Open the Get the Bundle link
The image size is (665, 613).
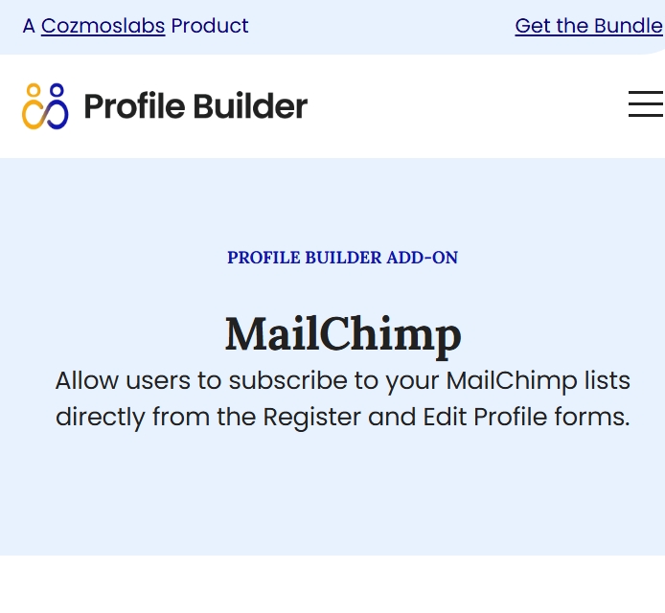click(x=589, y=26)
